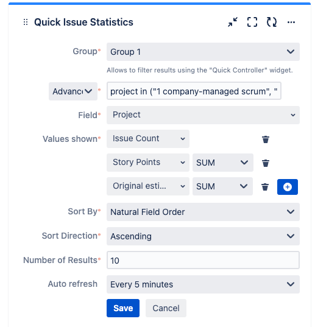
Task: Click the Values shown label
Action: coord(70,139)
